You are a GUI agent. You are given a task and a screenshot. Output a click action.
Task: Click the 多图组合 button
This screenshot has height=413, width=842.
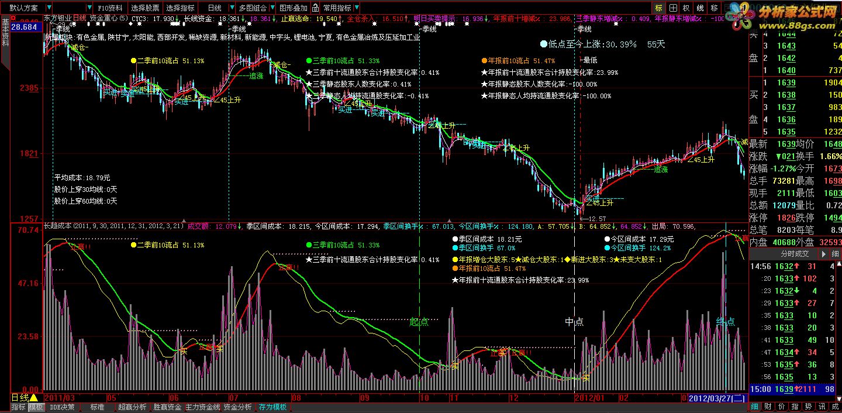pyautogui.click(x=252, y=8)
